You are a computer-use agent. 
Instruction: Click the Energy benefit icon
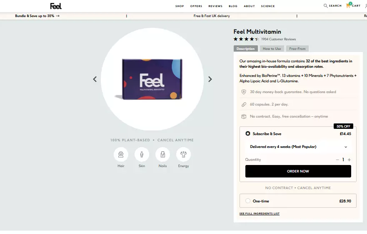pyautogui.click(x=183, y=154)
